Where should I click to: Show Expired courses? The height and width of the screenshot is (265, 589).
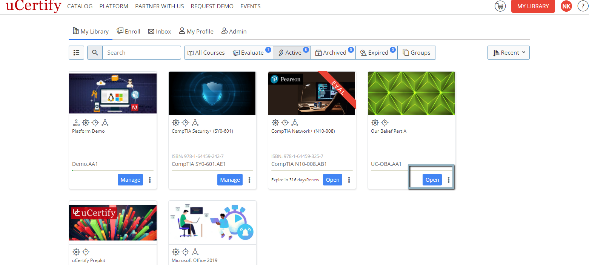[376, 53]
